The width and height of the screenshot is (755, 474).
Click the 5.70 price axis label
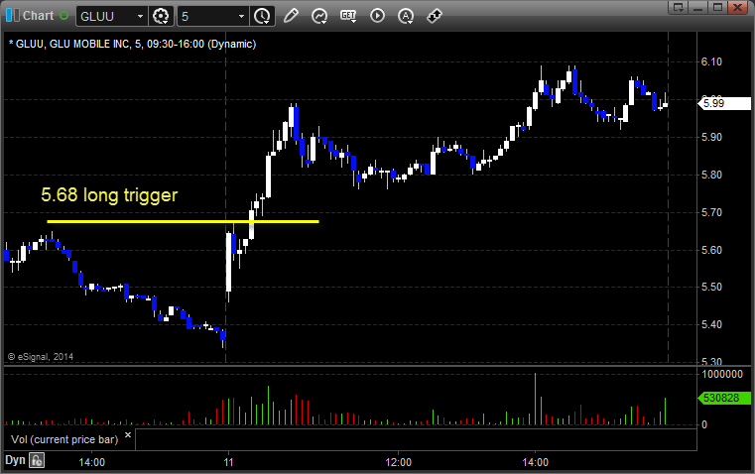[711, 212]
